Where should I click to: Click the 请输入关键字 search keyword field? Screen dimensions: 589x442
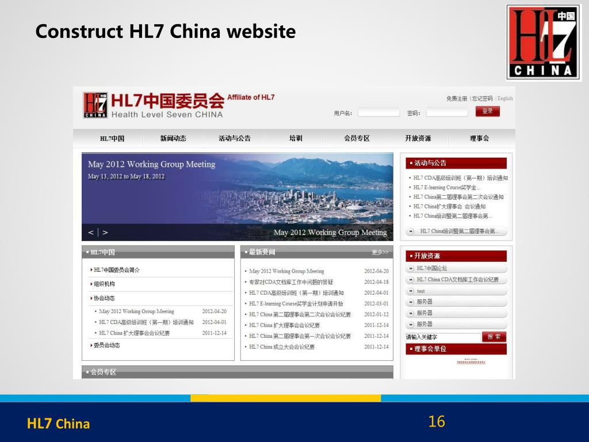(x=443, y=337)
